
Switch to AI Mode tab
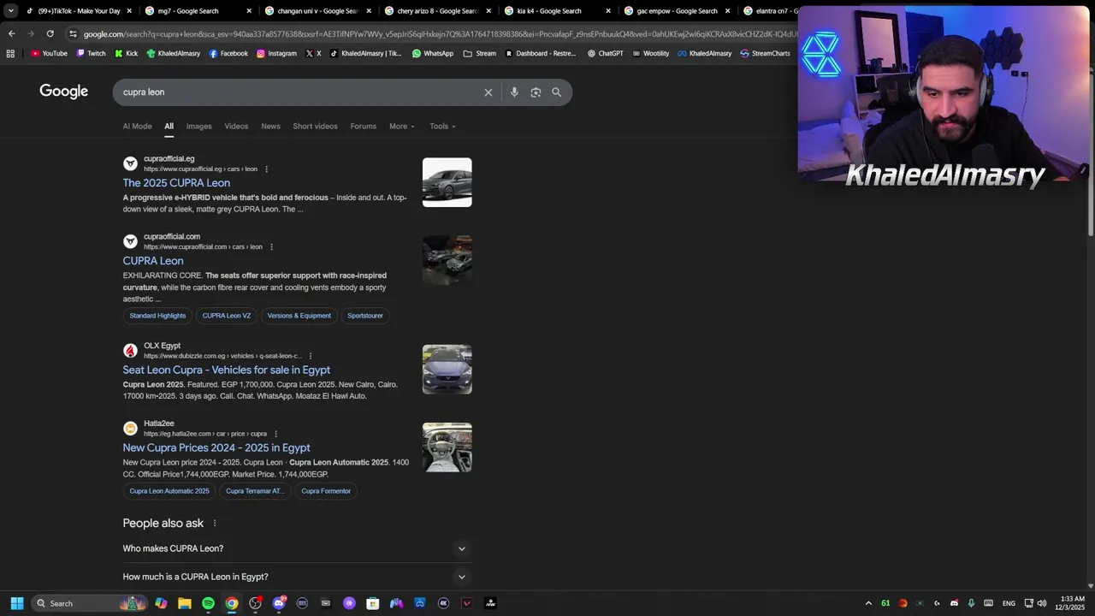137,127
